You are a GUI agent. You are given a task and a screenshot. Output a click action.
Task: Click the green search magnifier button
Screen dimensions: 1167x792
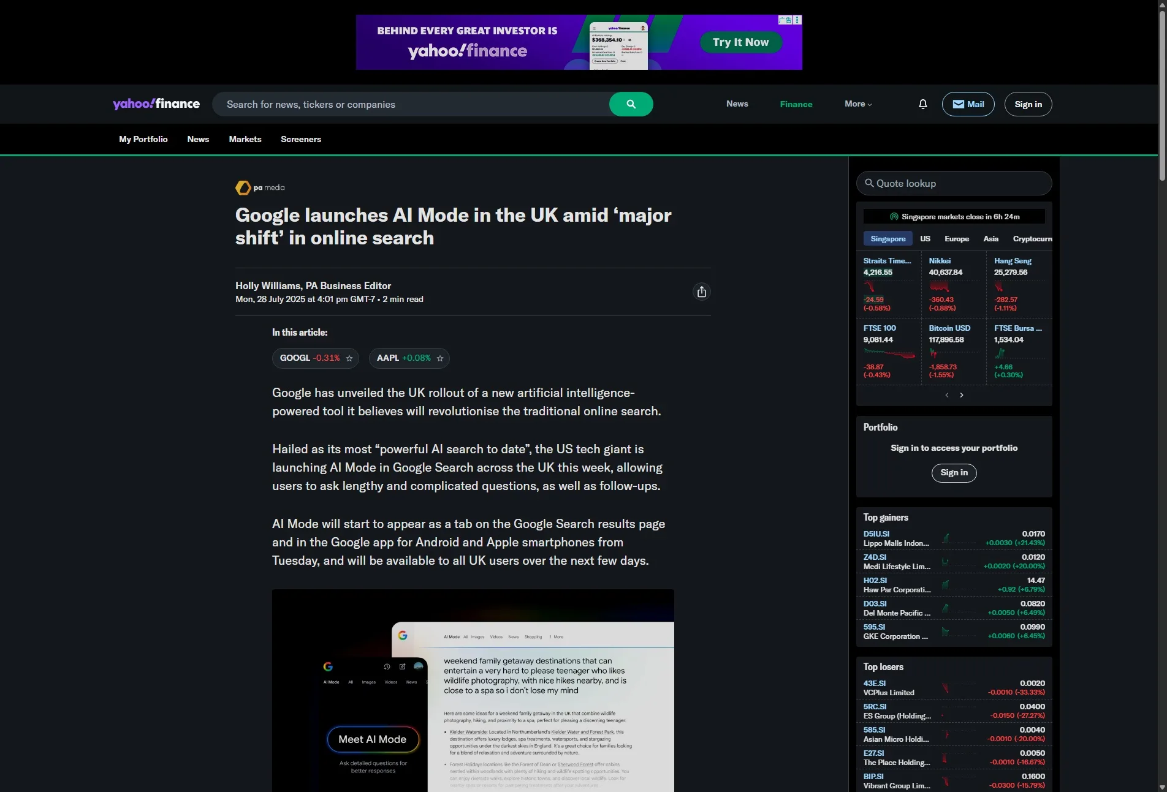pos(631,104)
